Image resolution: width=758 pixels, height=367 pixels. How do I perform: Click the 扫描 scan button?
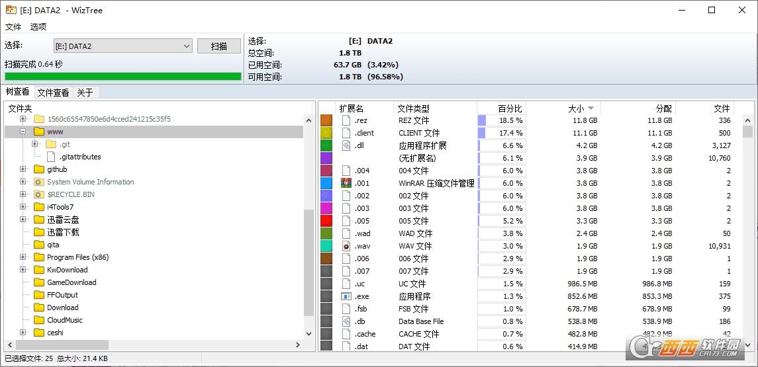tap(218, 46)
